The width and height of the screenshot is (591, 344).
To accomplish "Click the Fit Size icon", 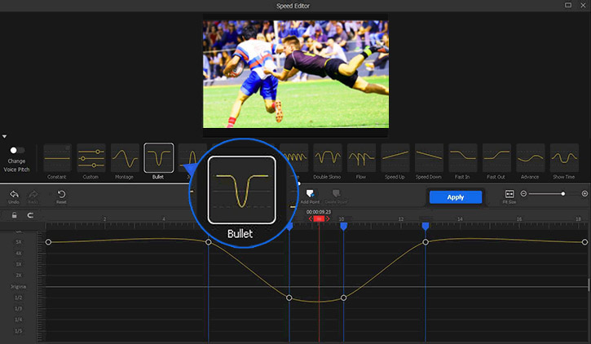I will pyautogui.click(x=509, y=194).
